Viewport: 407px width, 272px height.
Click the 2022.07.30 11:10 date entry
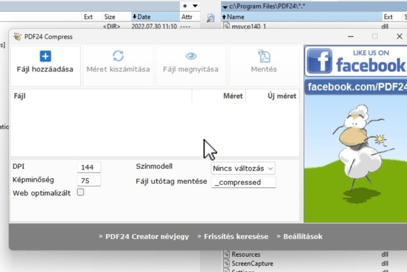[154, 26]
